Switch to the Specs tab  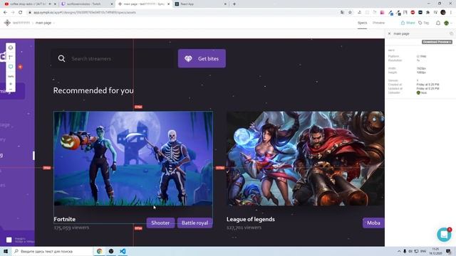362,23
